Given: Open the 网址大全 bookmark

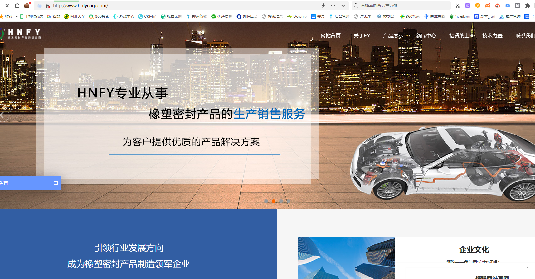Looking at the screenshot, I should click(x=75, y=17).
